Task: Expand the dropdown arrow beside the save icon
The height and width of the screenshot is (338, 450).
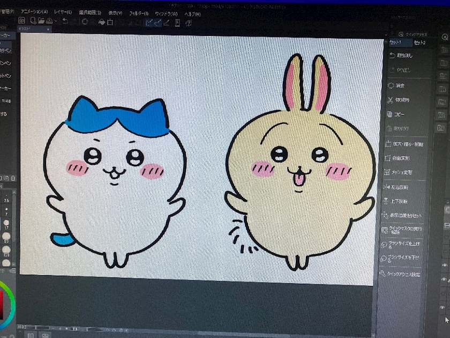Action: (x=56, y=21)
